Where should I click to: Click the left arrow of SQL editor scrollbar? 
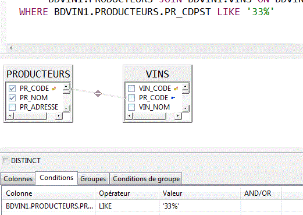pos(11,48)
